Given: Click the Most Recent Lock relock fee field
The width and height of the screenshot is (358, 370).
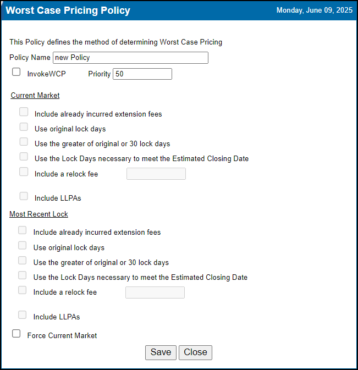Looking at the screenshot, I should click(155, 292).
